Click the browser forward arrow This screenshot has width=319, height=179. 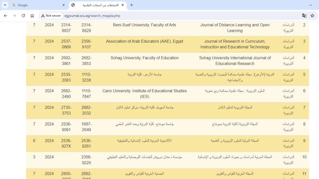tap(14, 16)
